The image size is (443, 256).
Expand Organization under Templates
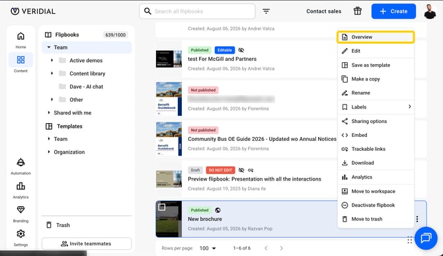pyautogui.click(x=49, y=151)
